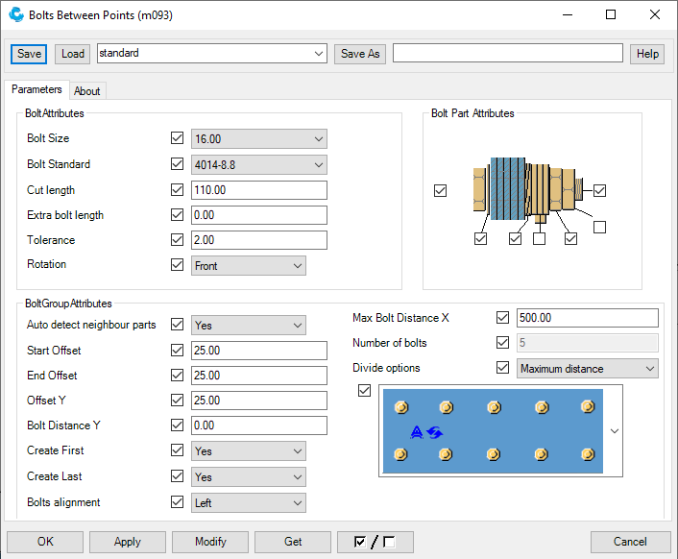Click the Get button
Image resolution: width=678 pixels, height=559 pixels.
point(293,542)
